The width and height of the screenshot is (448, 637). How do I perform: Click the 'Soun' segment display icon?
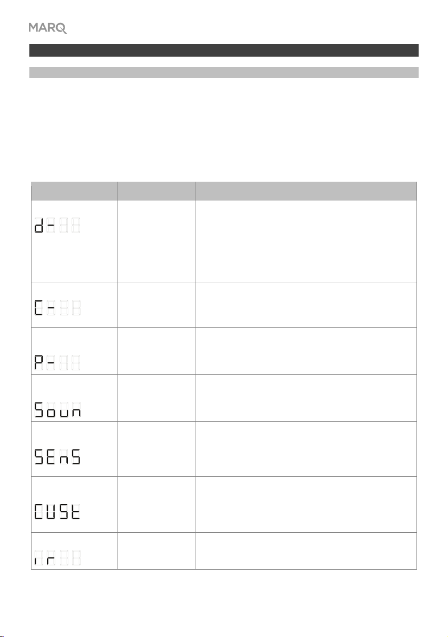tap(57, 410)
